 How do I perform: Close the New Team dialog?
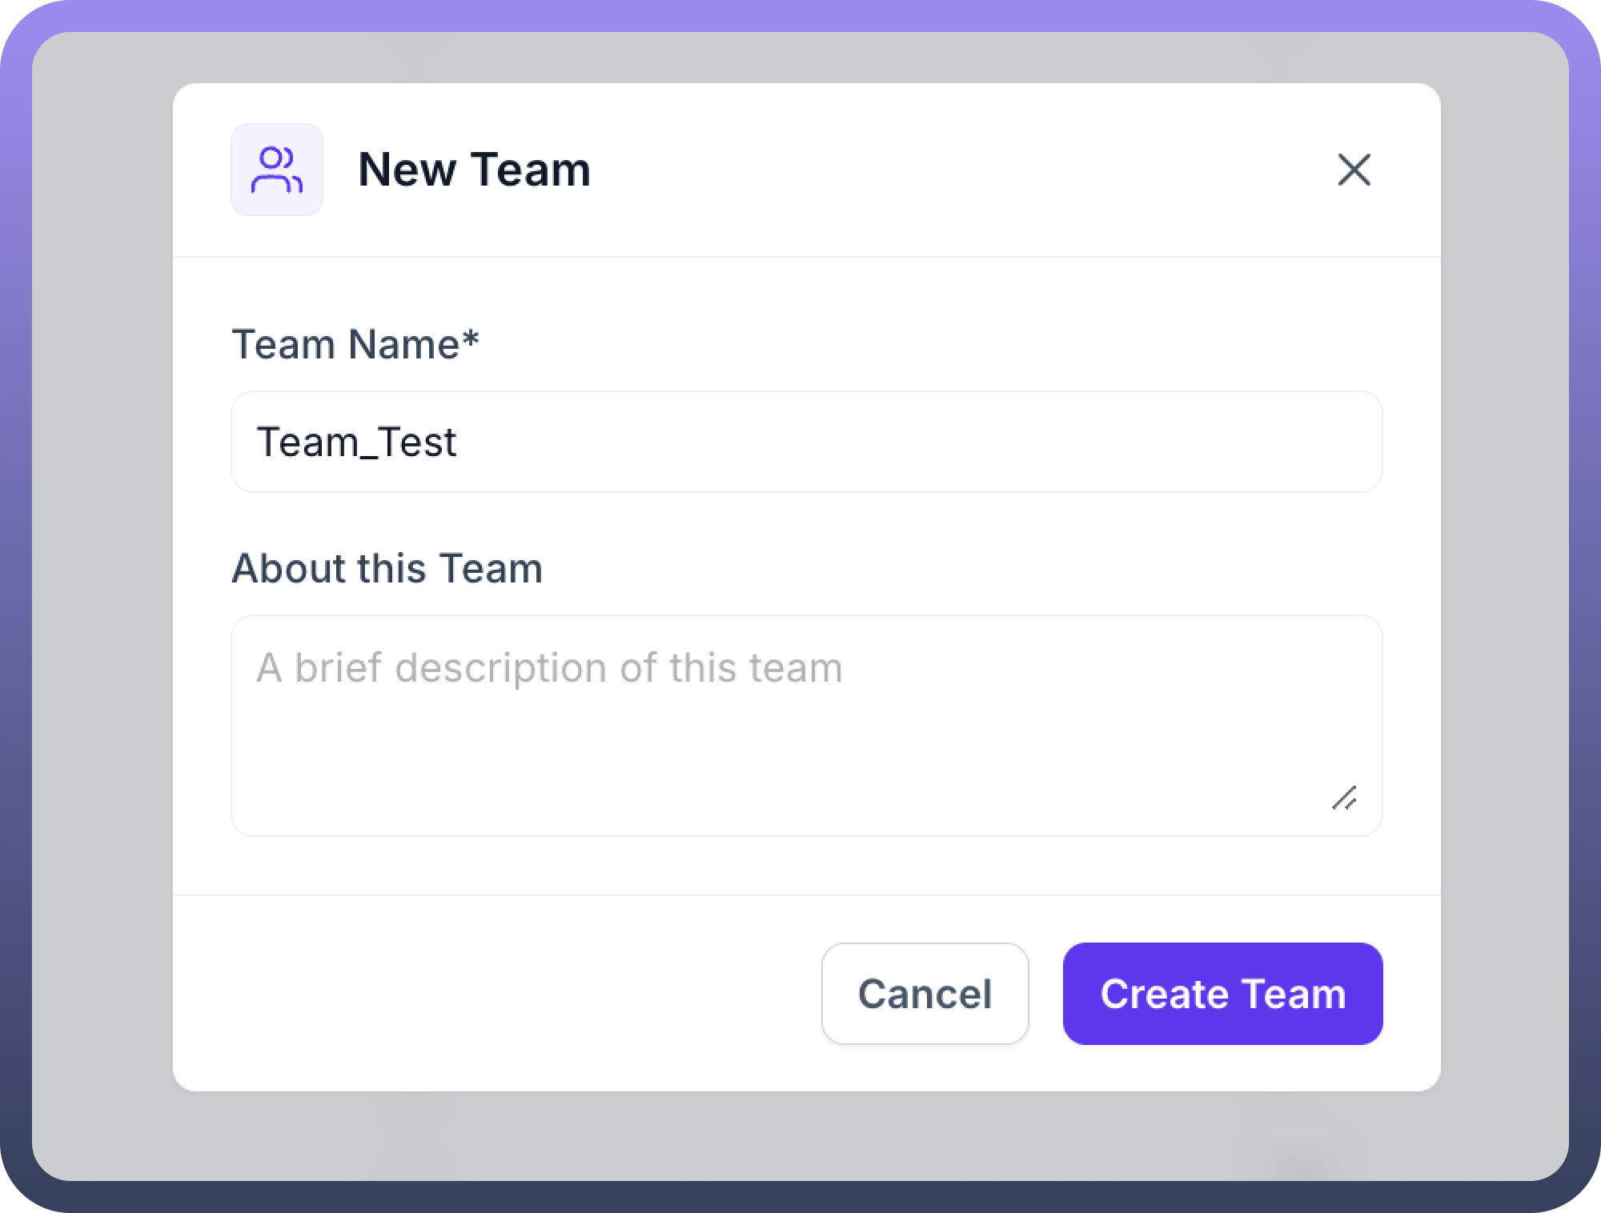[1354, 170]
